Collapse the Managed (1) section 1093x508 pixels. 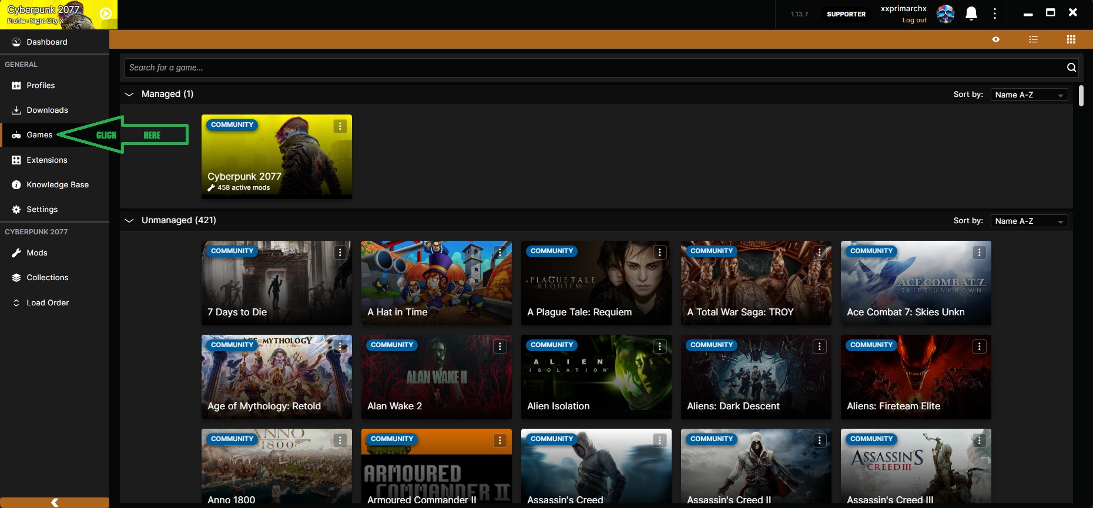(129, 94)
